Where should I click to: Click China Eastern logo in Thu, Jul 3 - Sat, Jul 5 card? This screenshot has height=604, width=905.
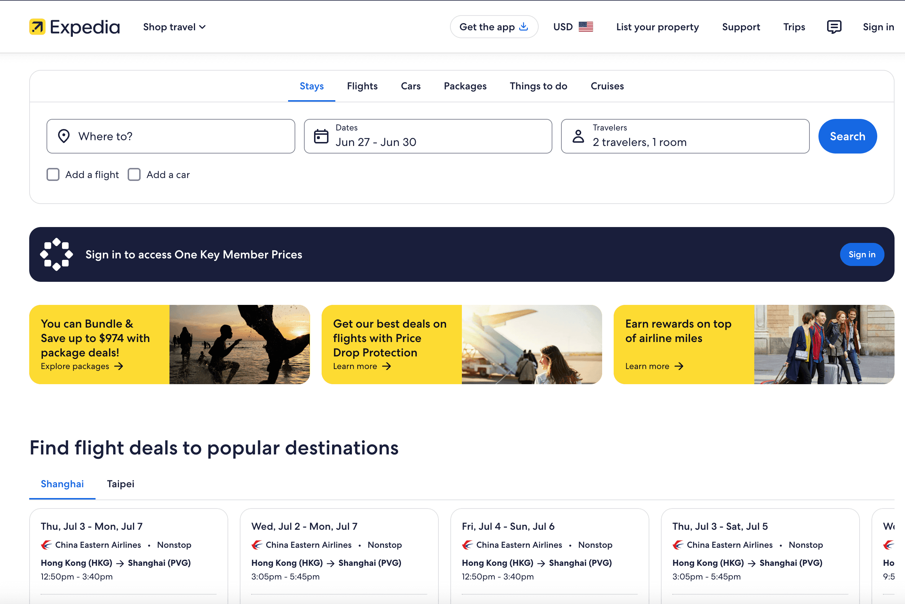point(678,545)
